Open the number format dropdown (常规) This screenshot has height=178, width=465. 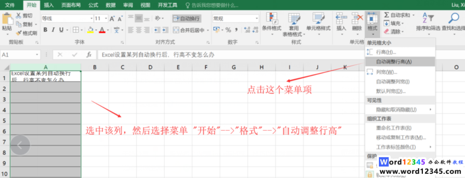pos(257,18)
